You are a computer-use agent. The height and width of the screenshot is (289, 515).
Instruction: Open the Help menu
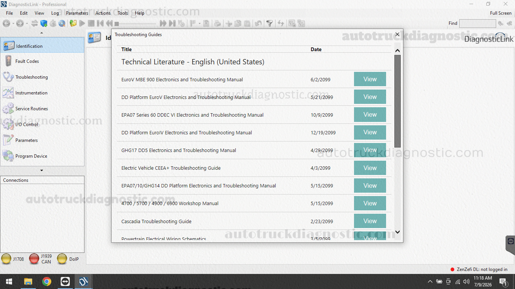(x=139, y=13)
